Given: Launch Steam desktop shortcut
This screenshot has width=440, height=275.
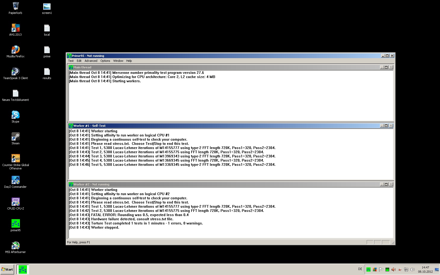Looking at the screenshot, I should [x=15, y=139].
